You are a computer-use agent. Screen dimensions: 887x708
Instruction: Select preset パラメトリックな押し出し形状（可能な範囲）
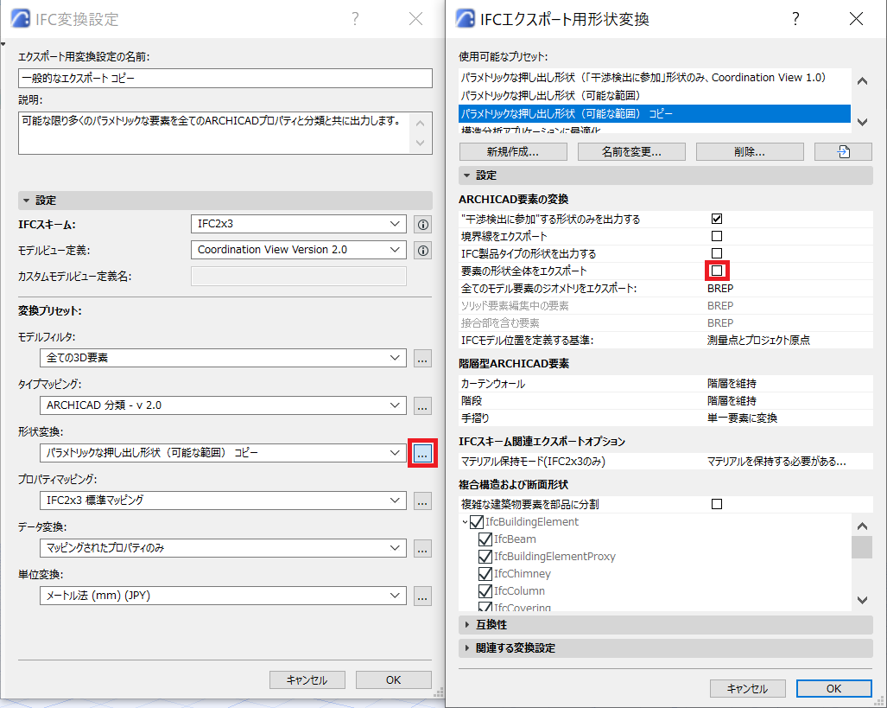coord(655,96)
